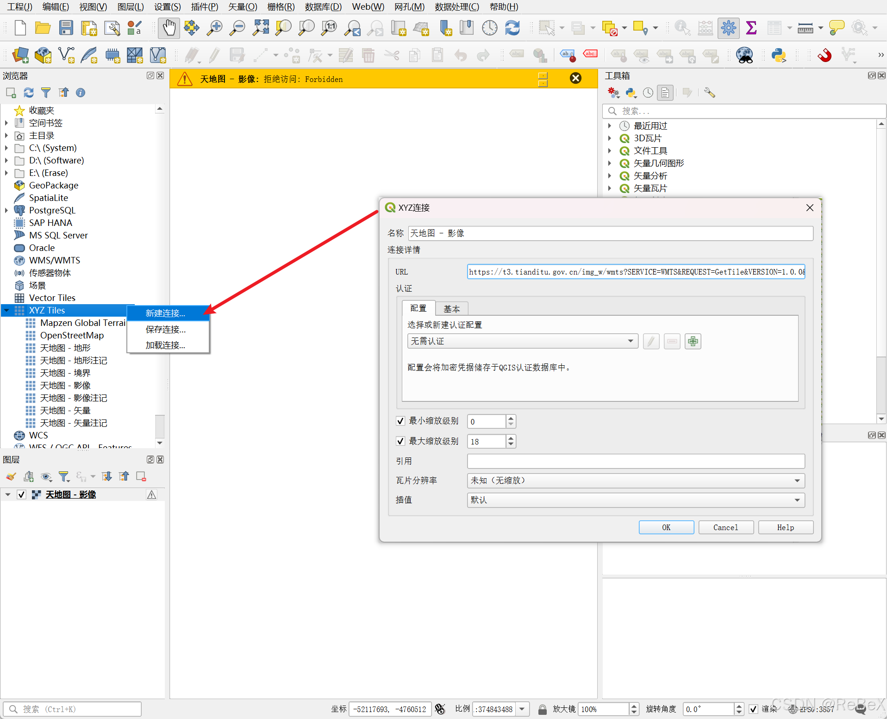Click Cancel in XYZ连接 dialog
Viewport: 887px width, 719px height.
click(726, 527)
